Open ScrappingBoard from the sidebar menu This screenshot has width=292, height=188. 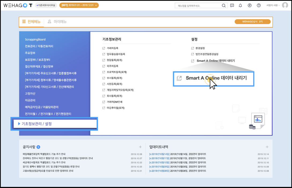tap(35, 40)
